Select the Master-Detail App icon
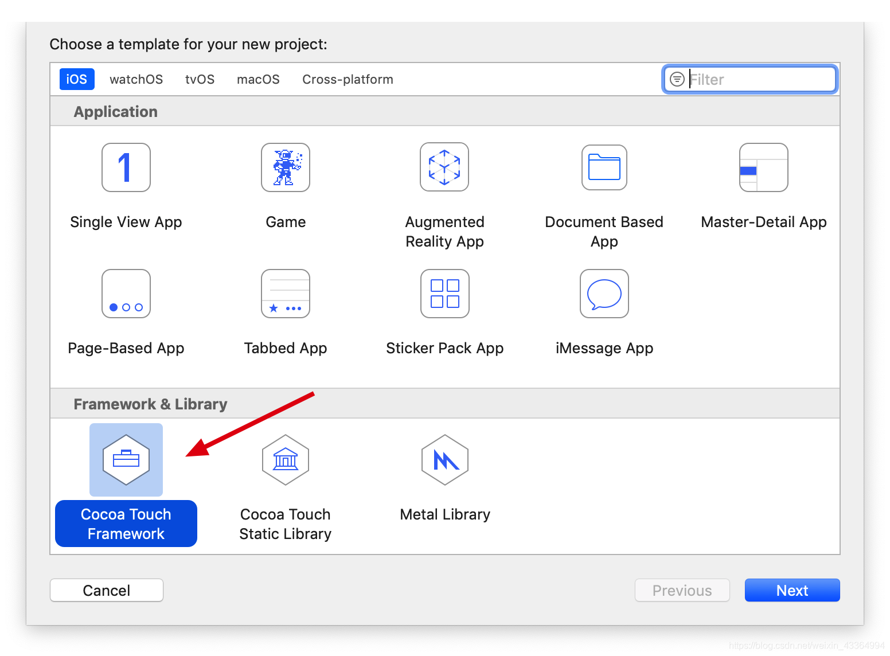 coord(764,167)
